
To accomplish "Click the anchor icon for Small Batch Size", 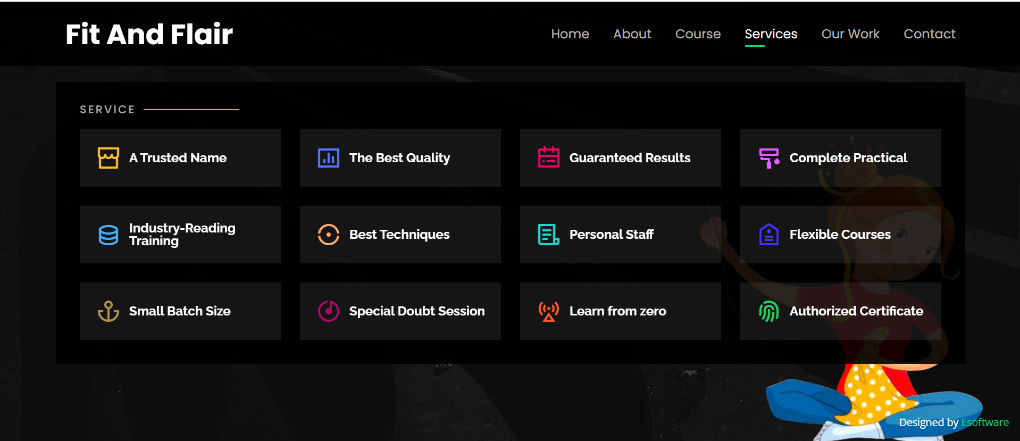I will (x=108, y=311).
